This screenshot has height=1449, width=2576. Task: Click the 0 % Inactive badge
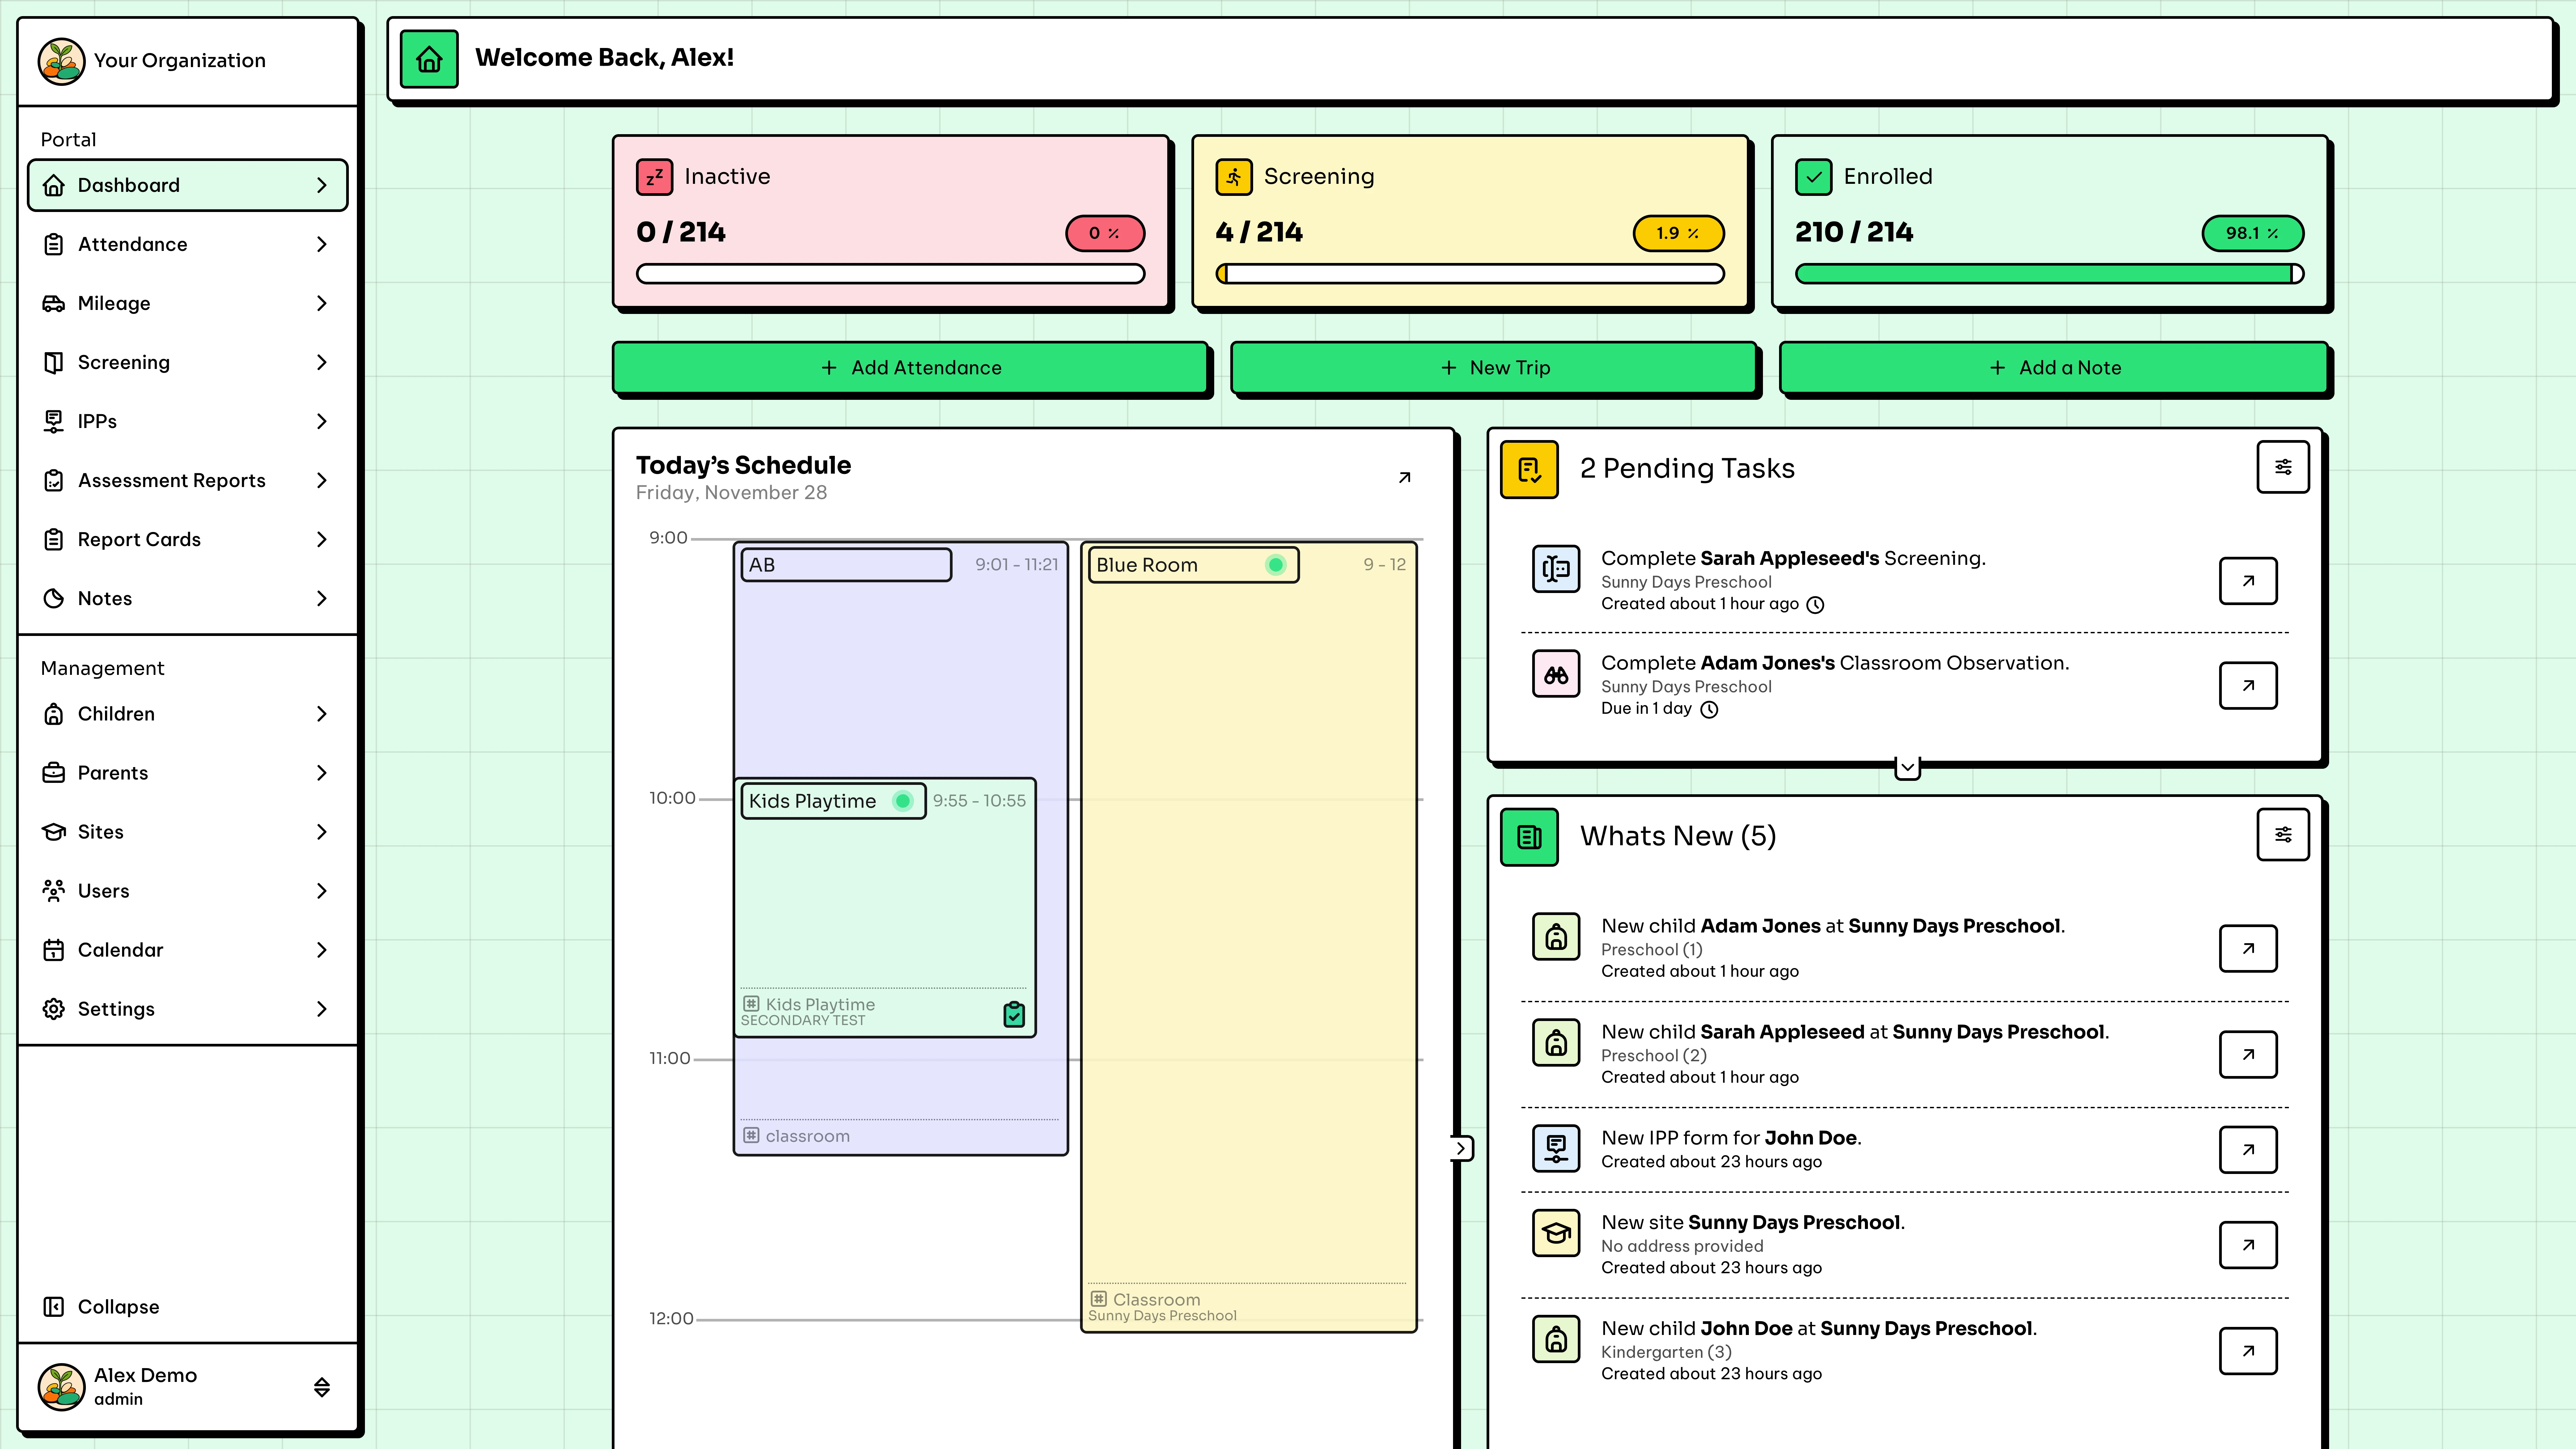click(x=1105, y=233)
